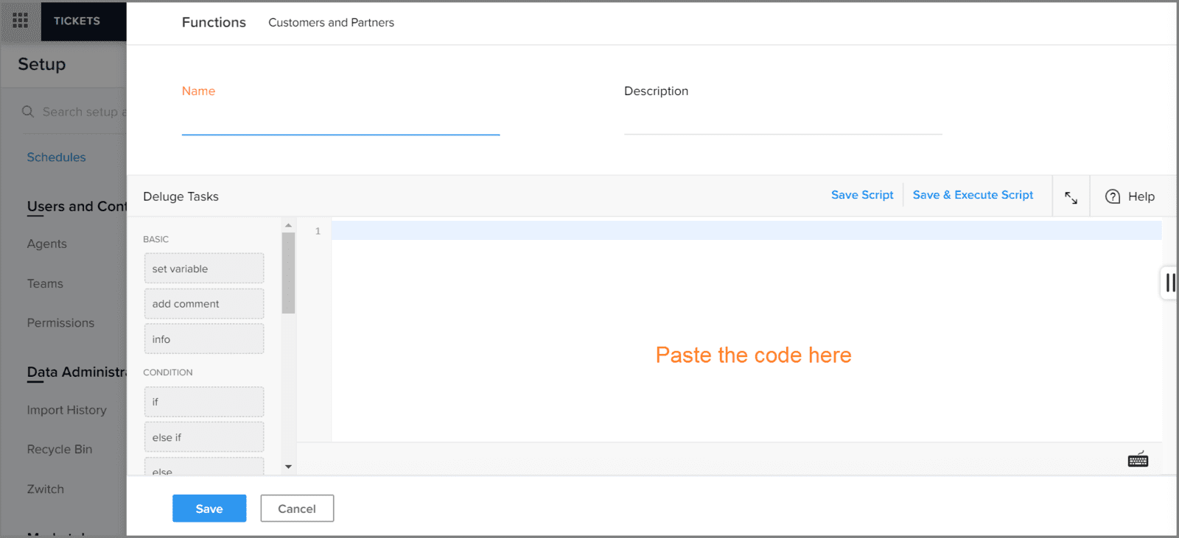Image resolution: width=1179 pixels, height=538 pixels.
Task: Click the expand editor arrows icon
Action: pyautogui.click(x=1071, y=197)
